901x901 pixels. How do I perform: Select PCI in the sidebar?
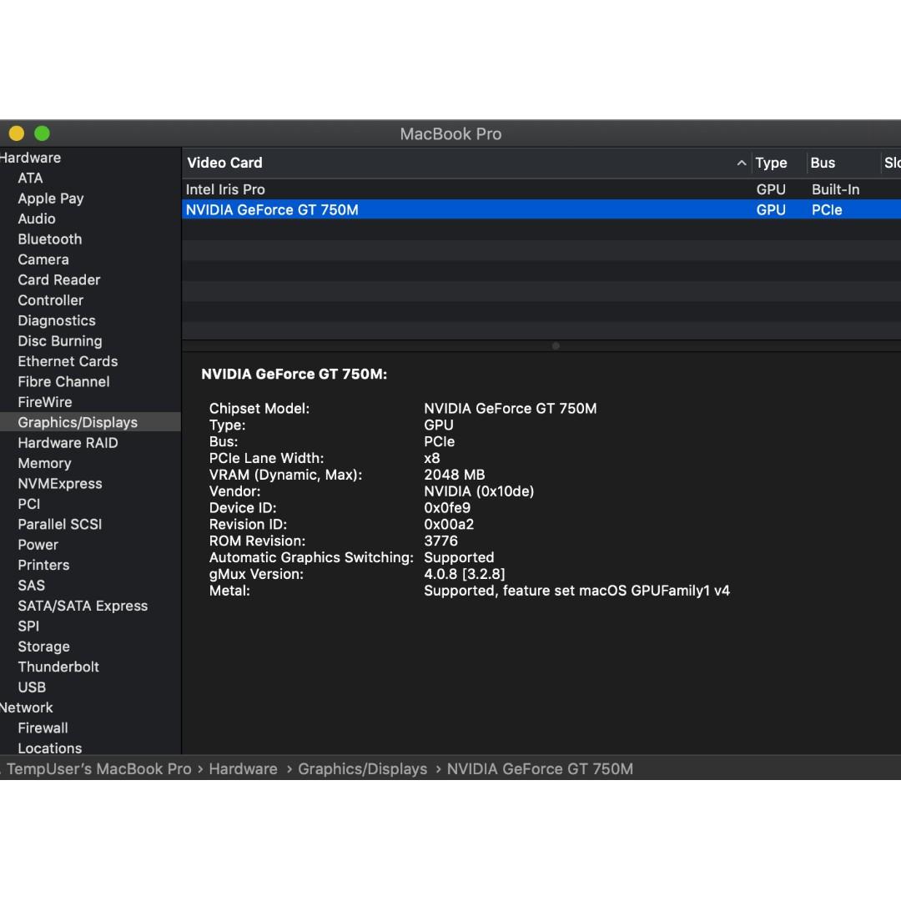[x=28, y=504]
